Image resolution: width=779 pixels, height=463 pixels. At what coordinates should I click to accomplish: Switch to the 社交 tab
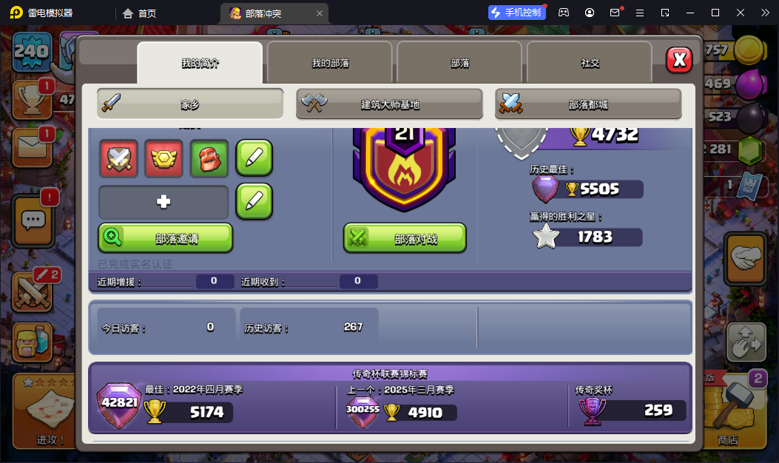[x=590, y=63]
